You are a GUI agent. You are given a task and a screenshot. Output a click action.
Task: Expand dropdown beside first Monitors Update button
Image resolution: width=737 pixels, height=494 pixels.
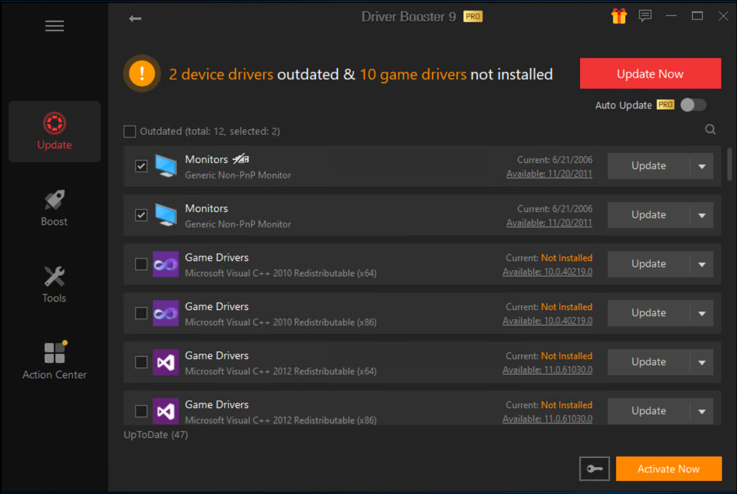tap(702, 165)
